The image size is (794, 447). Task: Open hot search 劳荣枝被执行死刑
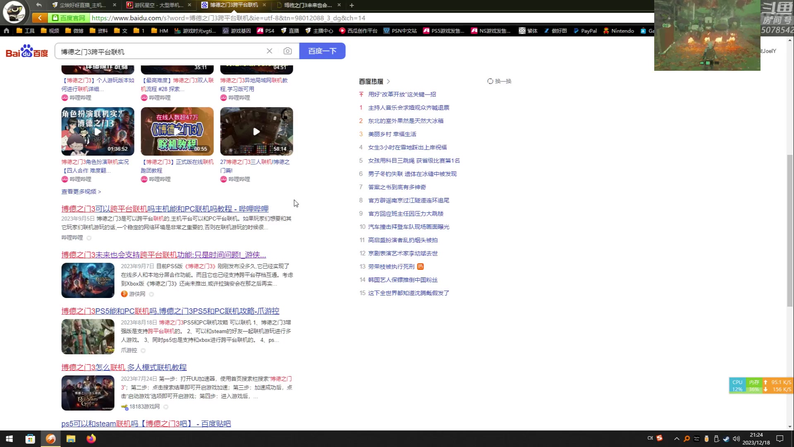click(391, 267)
